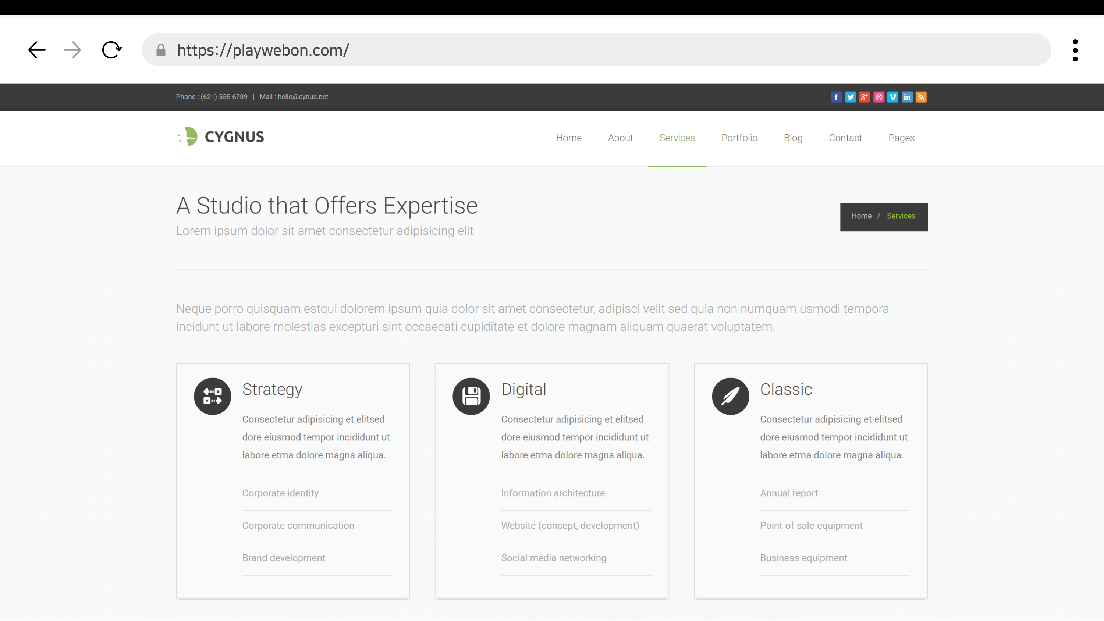The width and height of the screenshot is (1104, 621).
Task: Click the Cygnus logo
Action: pyautogui.click(x=221, y=137)
